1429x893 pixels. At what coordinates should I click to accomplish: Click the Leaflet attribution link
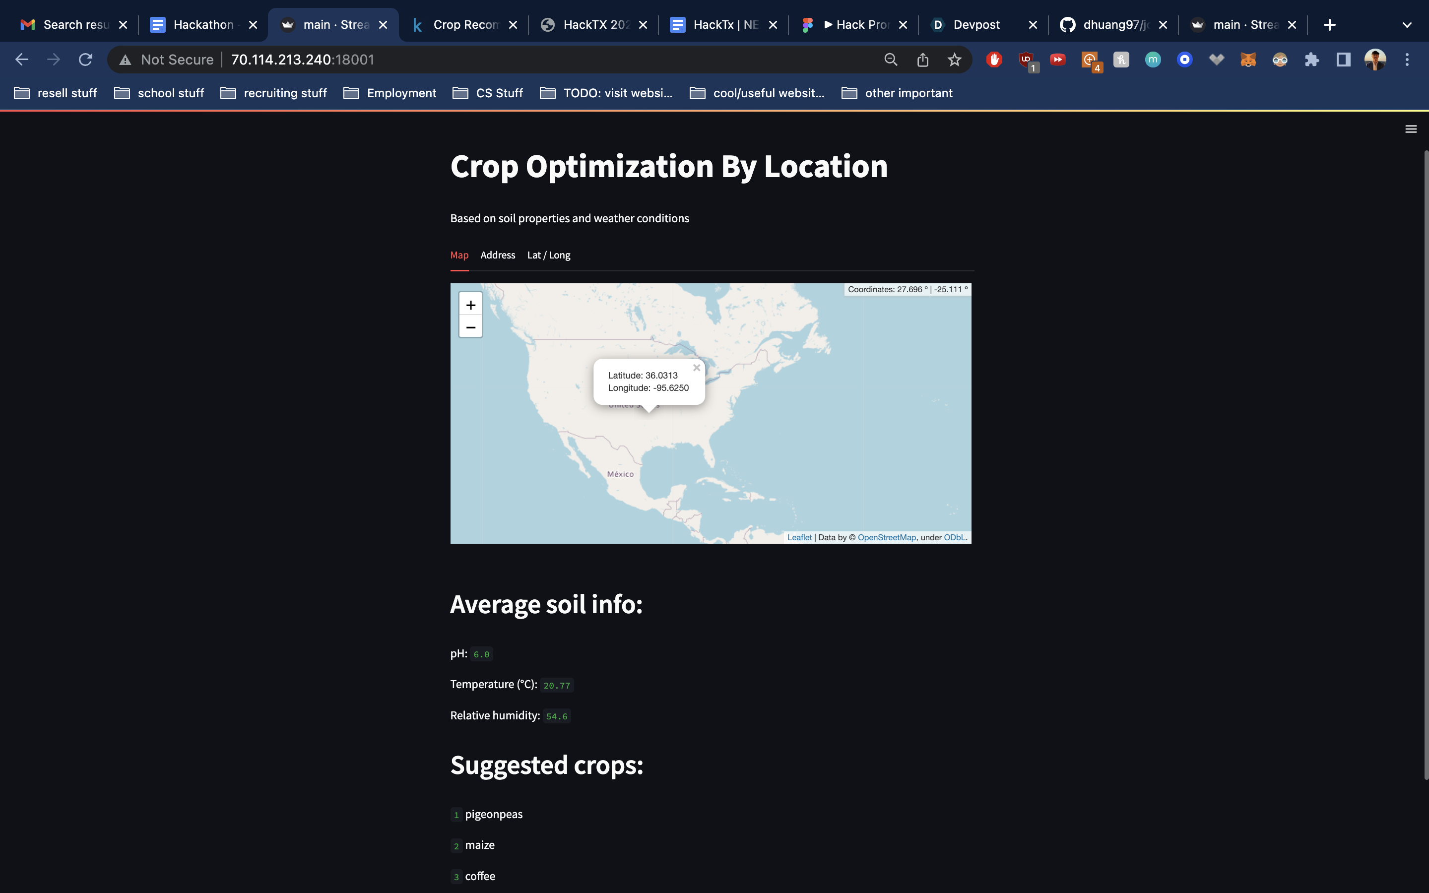point(799,537)
